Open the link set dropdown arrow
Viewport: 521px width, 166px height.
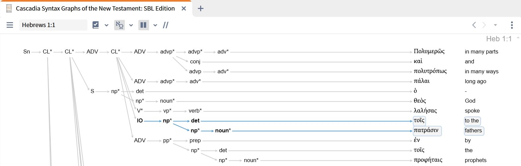[x=131, y=25]
